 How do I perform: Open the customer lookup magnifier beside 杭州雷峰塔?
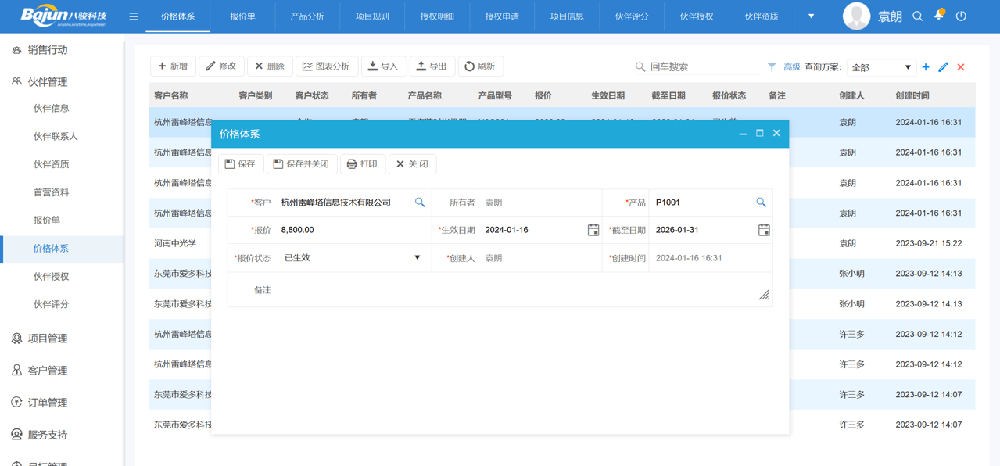(420, 202)
